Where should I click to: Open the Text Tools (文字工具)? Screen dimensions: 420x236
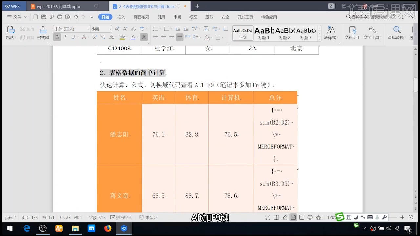click(x=372, y=34)
